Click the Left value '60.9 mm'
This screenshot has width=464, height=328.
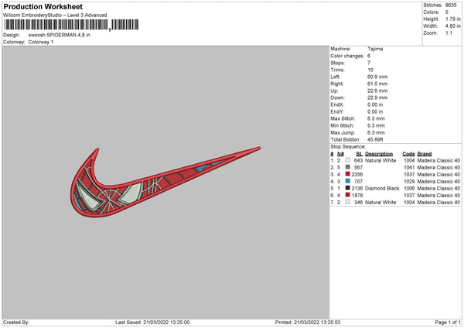pyautogui.click(x=377, y=77)
